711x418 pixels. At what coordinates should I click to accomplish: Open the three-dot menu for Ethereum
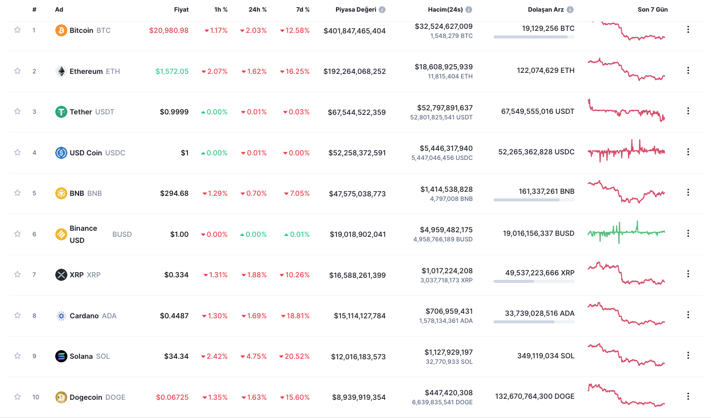(x=688, y=70)
